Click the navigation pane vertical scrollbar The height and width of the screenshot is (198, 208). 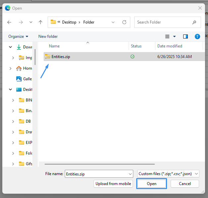(x=35, y=57)
